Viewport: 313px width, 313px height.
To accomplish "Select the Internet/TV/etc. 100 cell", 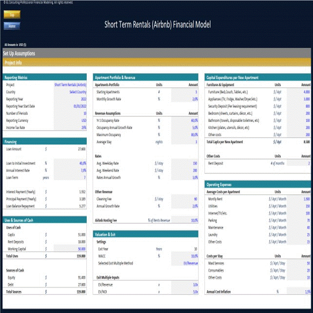I will pos(299,214).
